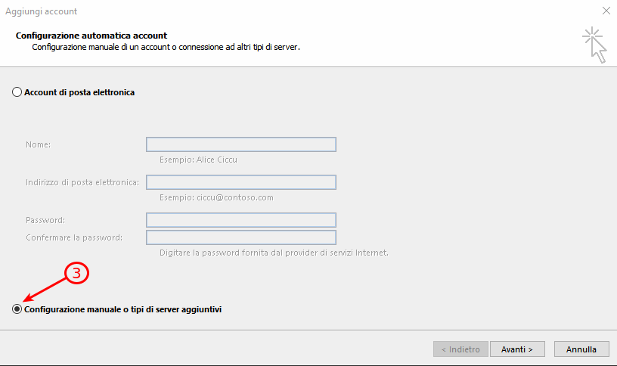Click the Password input box
The image size is (617, 366).
coord(240,220)
